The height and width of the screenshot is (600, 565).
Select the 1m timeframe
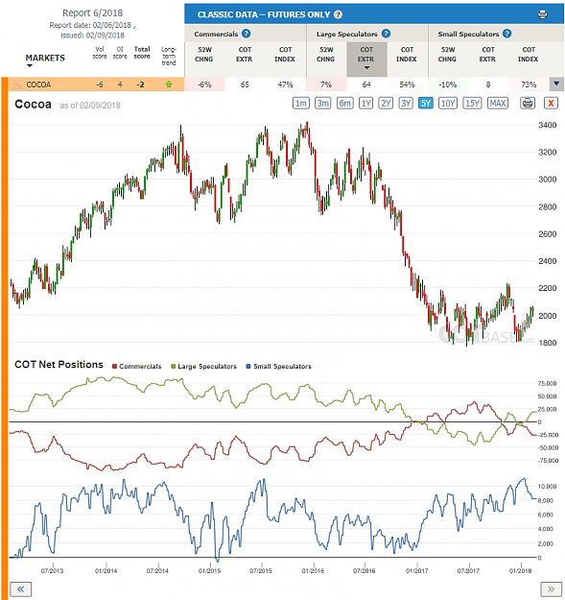pyautogui.click(x=301, y=104)
